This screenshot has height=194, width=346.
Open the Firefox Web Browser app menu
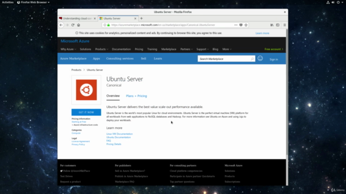(x=34, y=2)
